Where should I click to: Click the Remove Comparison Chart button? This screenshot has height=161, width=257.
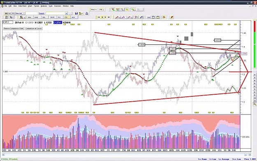pyautogui.click(x=14, y=28)
